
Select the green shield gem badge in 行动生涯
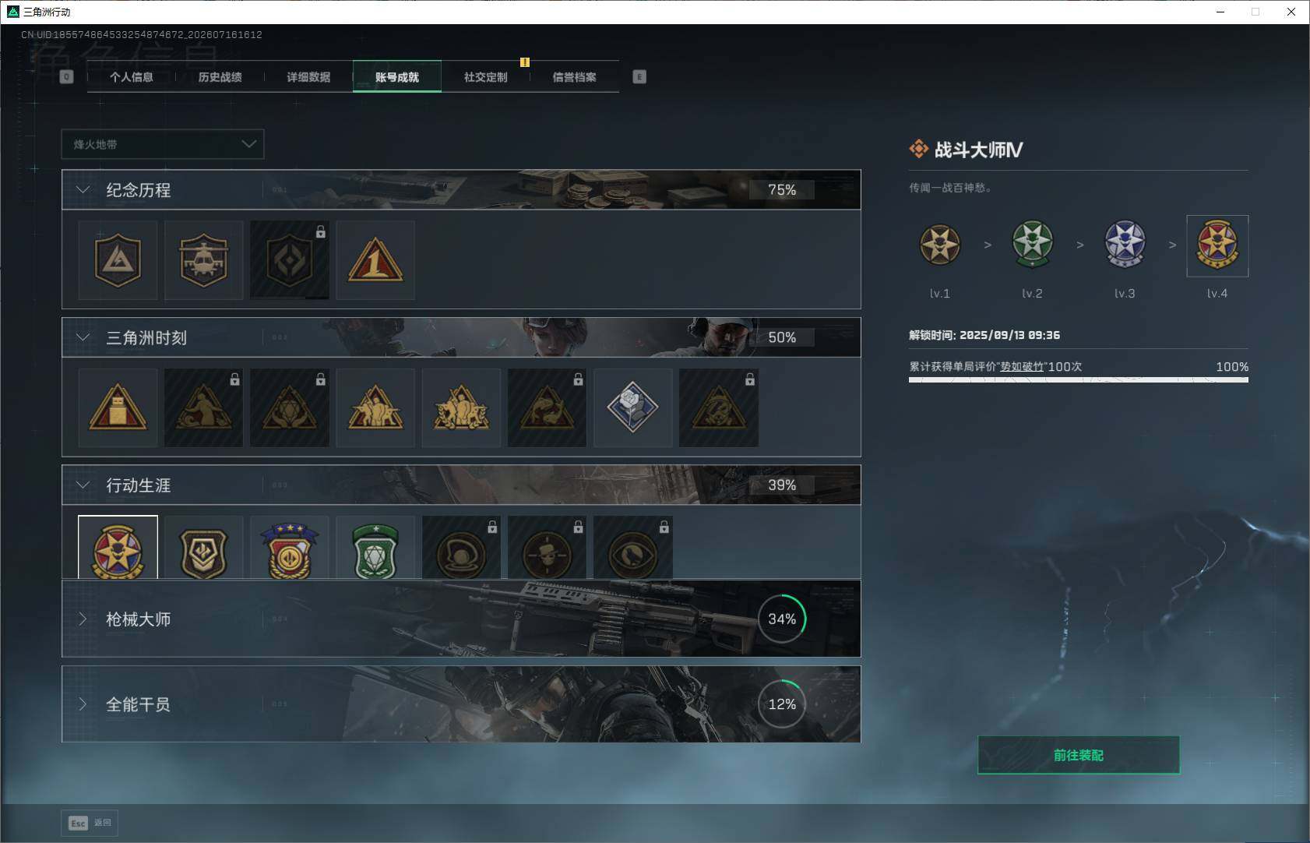(375, 548)
